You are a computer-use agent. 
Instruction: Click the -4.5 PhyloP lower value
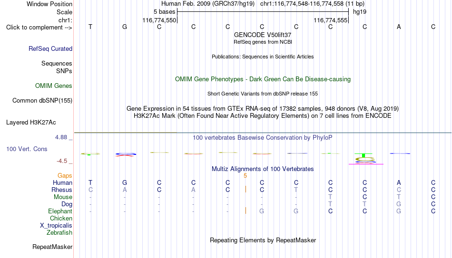62,161
